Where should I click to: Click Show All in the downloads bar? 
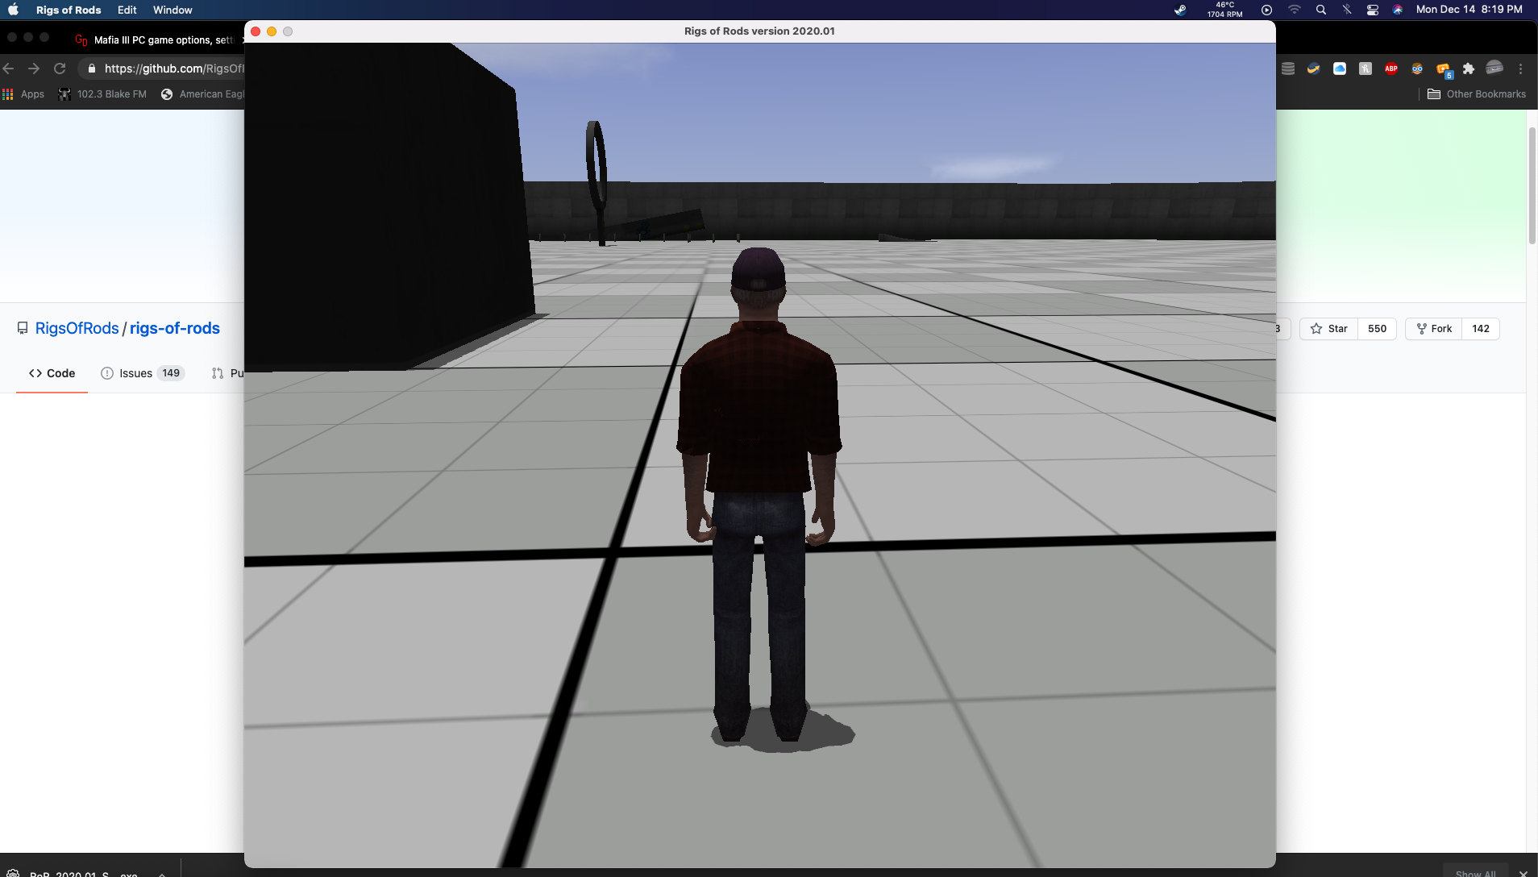coord(1475,873)
